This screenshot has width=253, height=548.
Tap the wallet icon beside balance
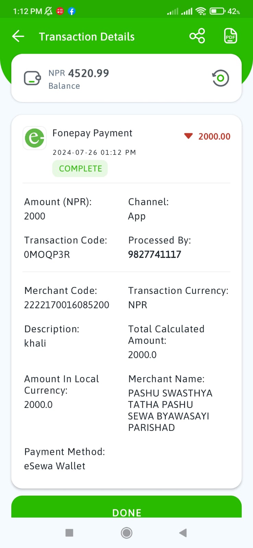click(32, 78)
